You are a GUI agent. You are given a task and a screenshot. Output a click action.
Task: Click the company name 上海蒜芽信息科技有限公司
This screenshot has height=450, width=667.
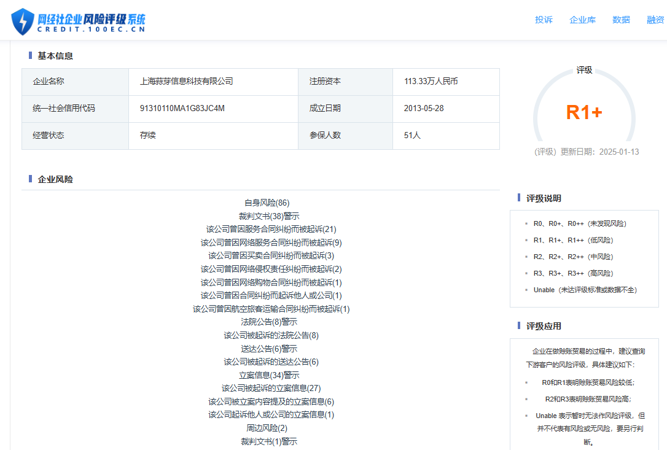coord(186,81)
